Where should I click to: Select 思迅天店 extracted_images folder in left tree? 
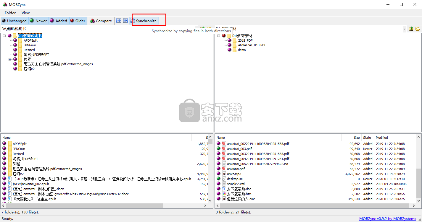click(58, 64)
